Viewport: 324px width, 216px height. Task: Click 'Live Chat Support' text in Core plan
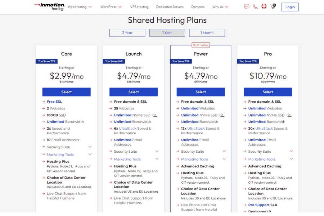66,196
